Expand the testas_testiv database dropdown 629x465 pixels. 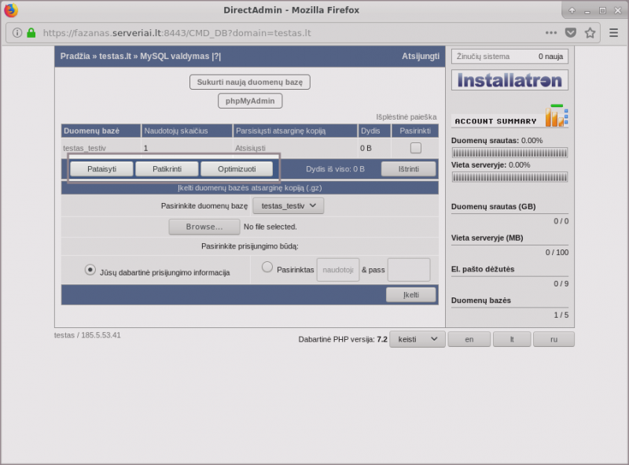[288, 205]
